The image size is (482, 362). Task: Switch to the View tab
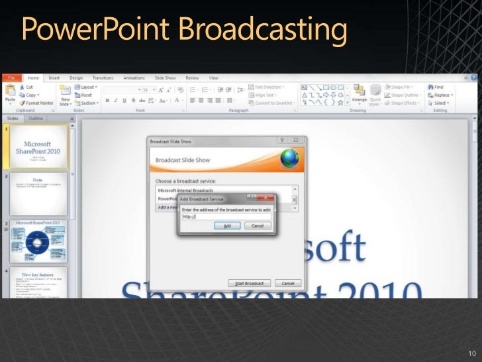click(x=213, y=78)
